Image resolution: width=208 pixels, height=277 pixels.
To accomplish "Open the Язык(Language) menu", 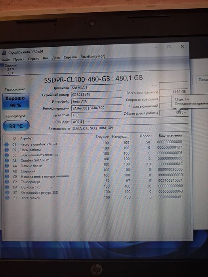I will [93, 57].
